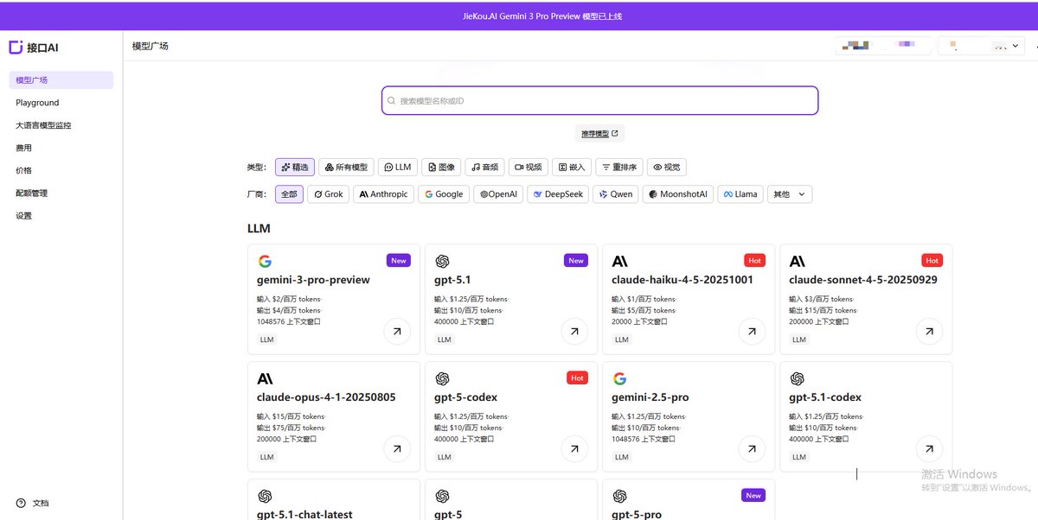This screenshot has width=1038, height=520.
Task: Filter vendors by Google
Action: pyautogui.click(x=444, y=194)
